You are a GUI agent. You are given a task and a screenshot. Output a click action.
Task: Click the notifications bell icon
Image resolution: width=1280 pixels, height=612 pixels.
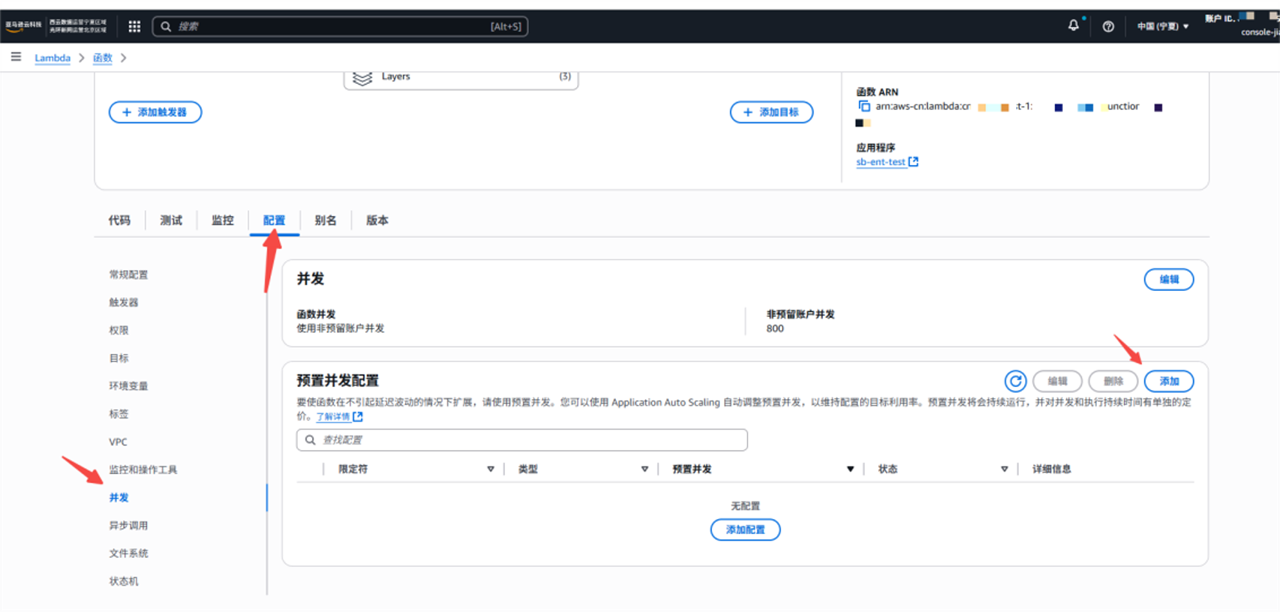pyautogui.click(x=1073, y=25)
